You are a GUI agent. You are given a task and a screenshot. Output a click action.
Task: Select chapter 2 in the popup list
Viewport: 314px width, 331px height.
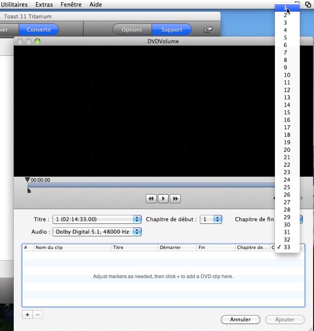point(287,15)
